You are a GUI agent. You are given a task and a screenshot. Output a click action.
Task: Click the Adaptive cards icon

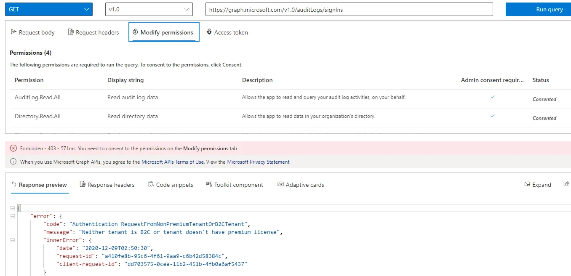tap(280, 184)
